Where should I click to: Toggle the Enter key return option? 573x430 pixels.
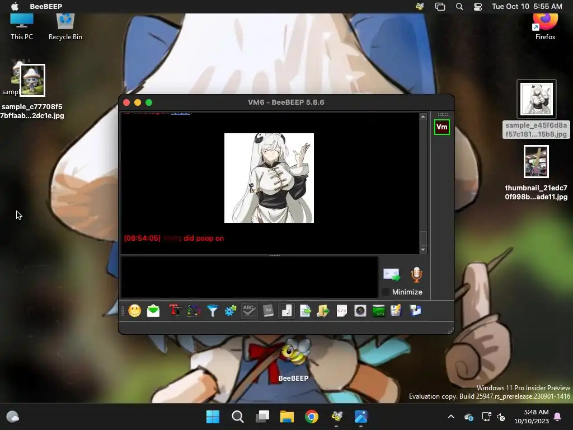pos(286,311)
